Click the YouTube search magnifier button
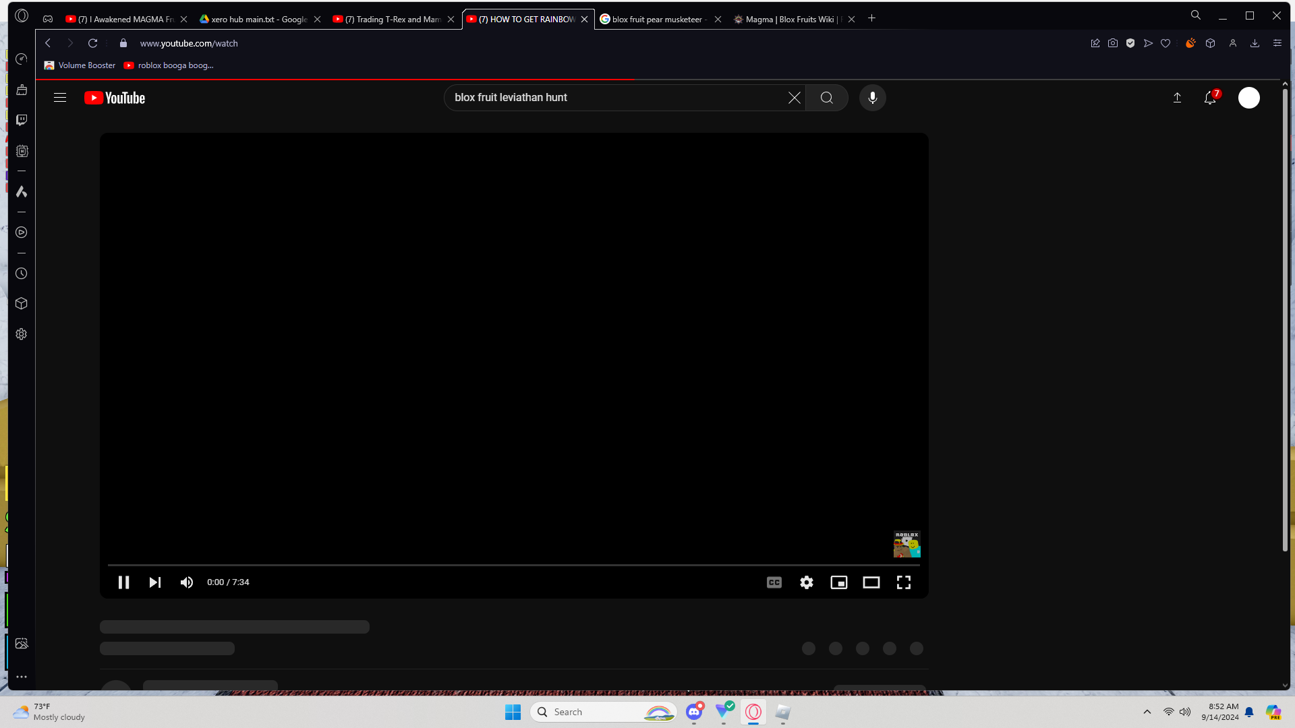This screenshot has height=728, width=1295. click(827, 98)
